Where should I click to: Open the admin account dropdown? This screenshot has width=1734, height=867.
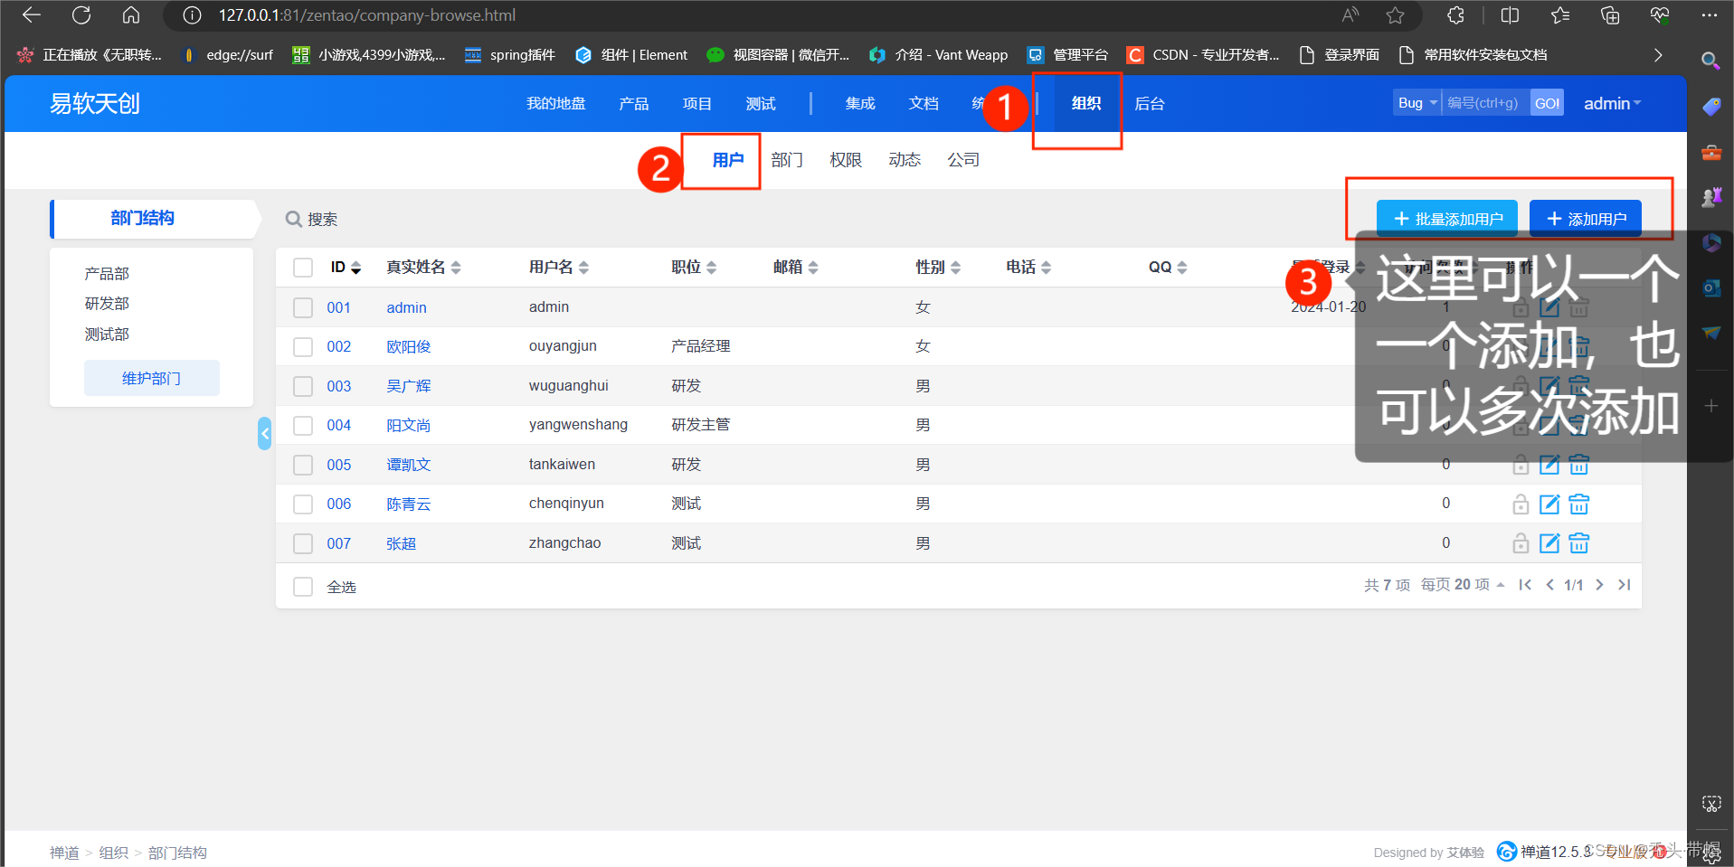tap(1612, 104)
